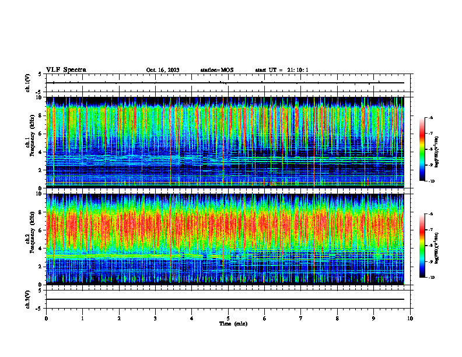This screenshot has height=357, width=462.
Task: Click the ch.2 spectrogram color scale bar
Action: pos(422,246)
